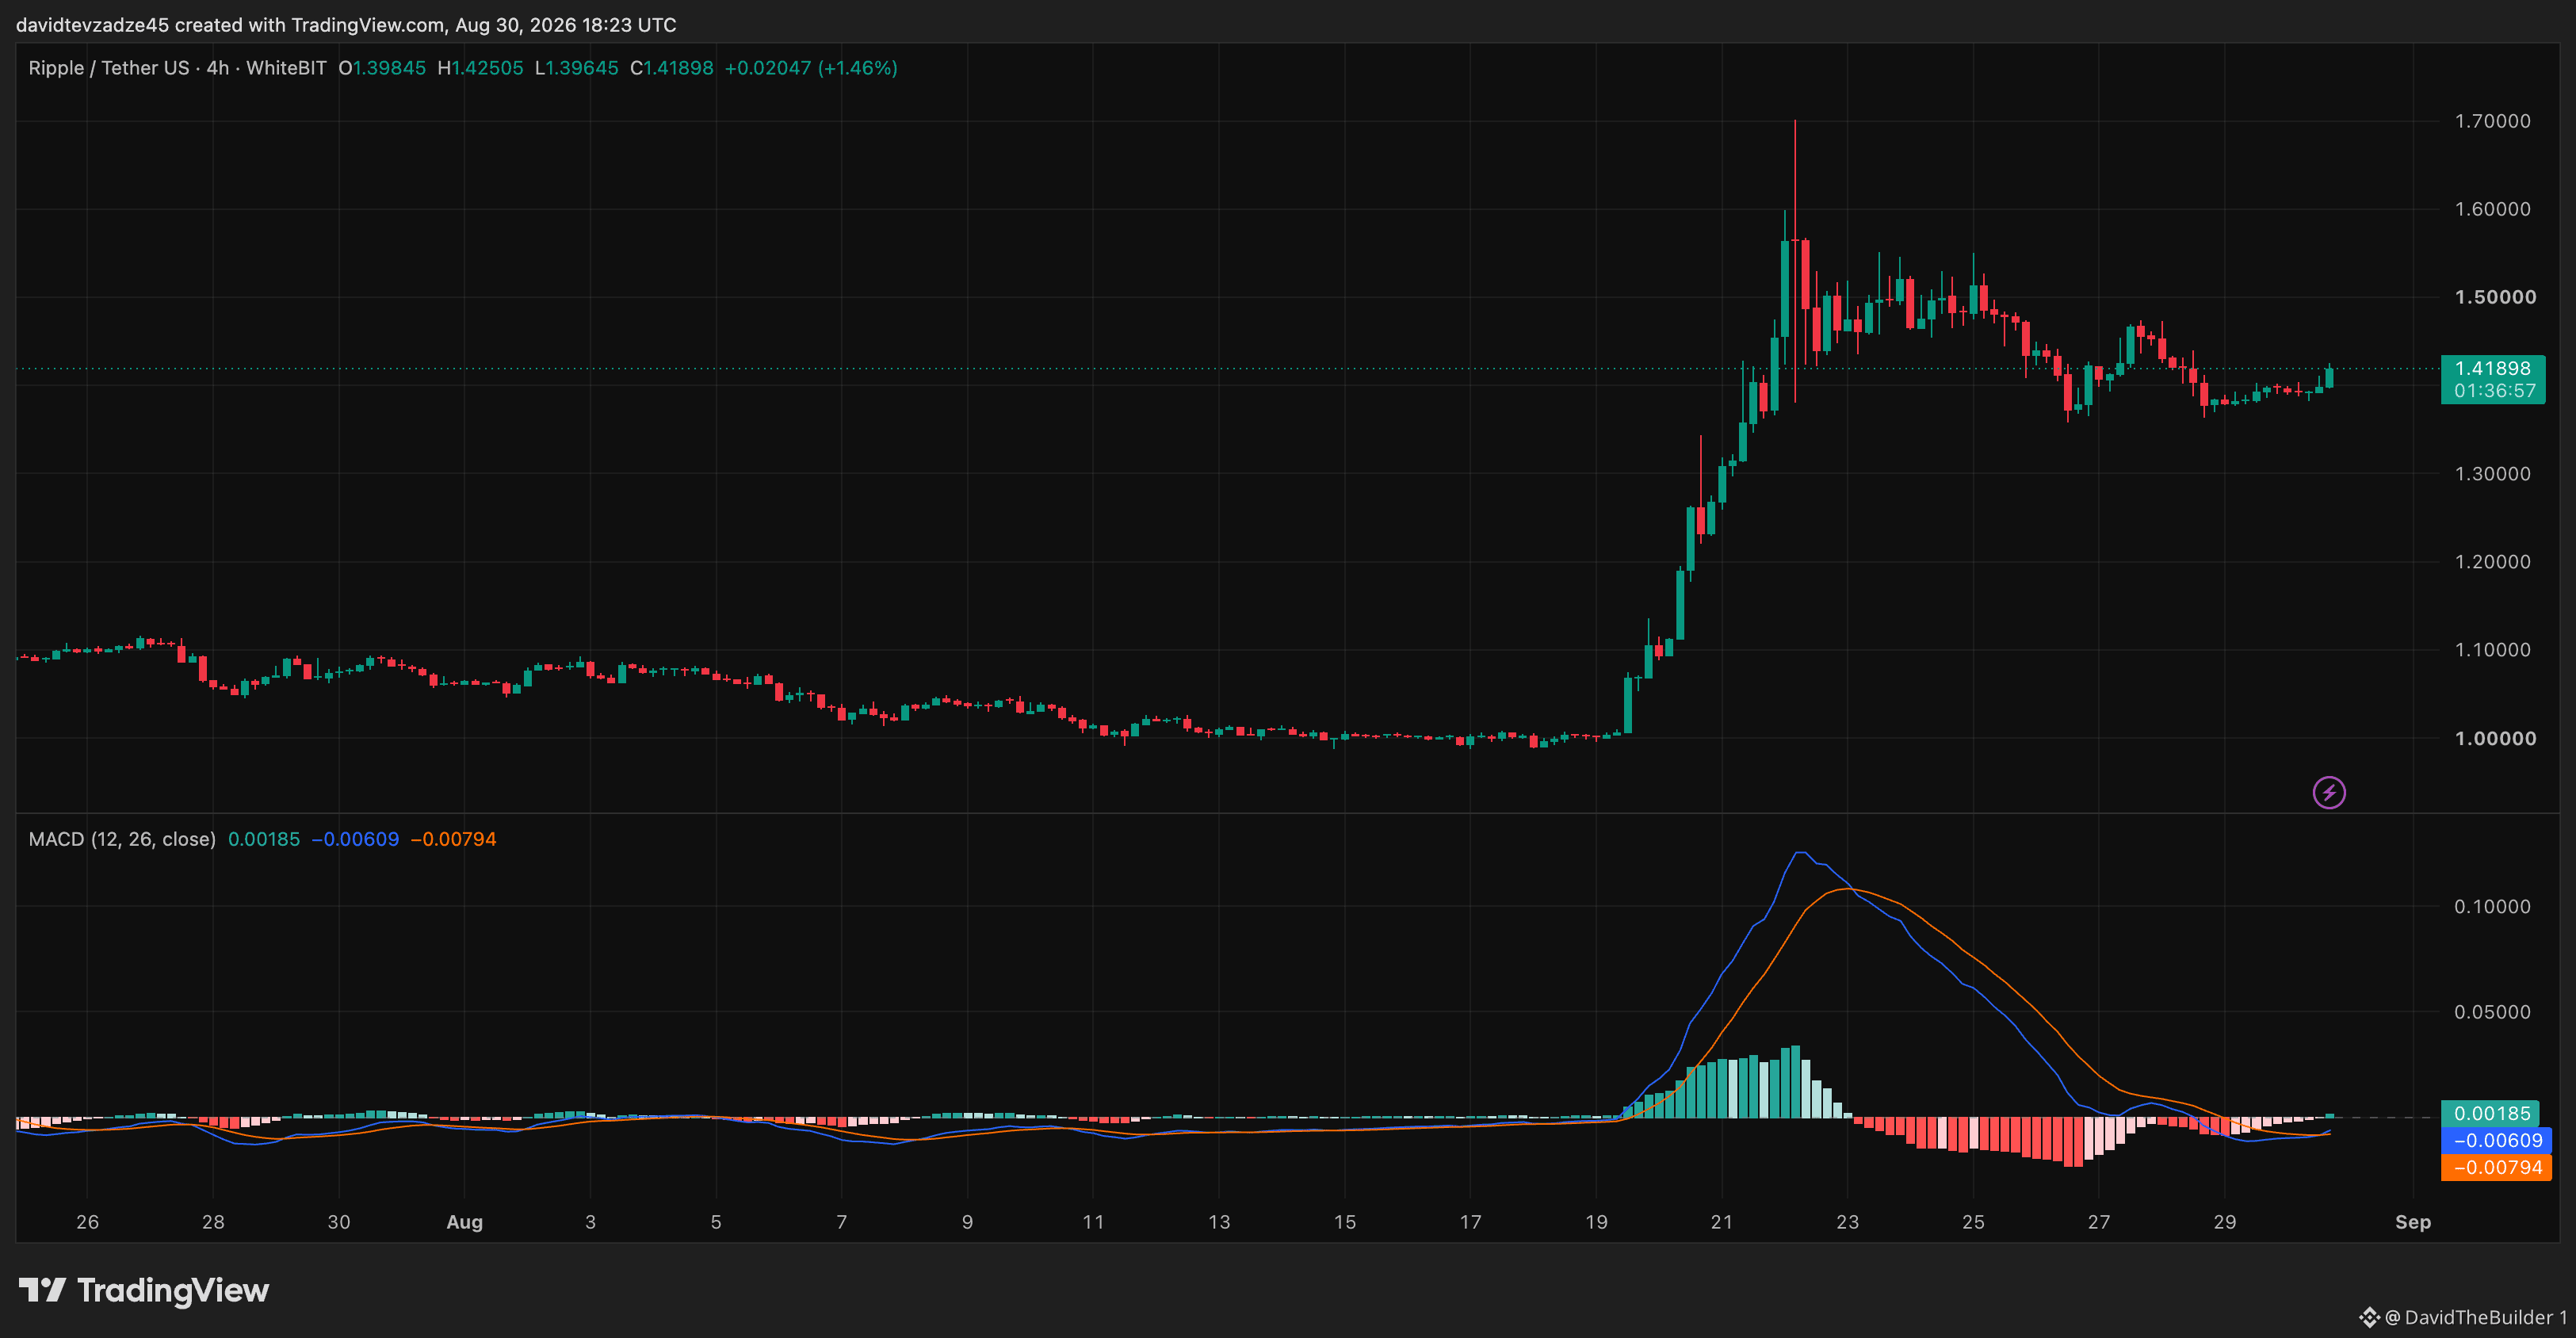Click date 5 on the time axis
The width and height of the screenshot is (2576, 1338).
click(716, 1222)
